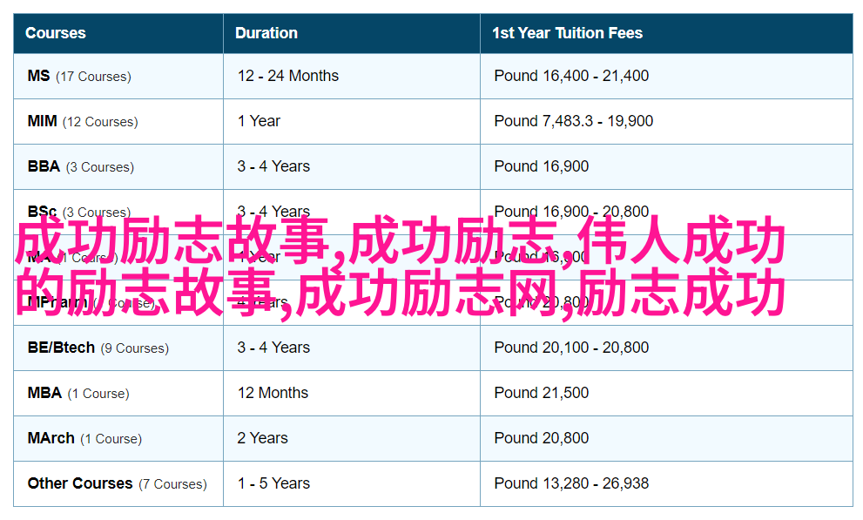
Task: Click the MIM 1 Year duration cell
Action: (x=259, y=121)
